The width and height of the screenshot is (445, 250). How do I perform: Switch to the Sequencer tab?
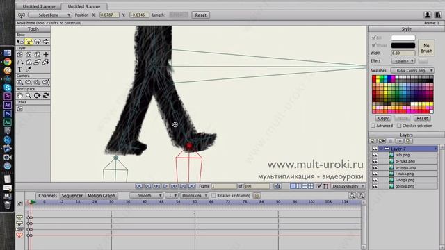tap(72, 196)
